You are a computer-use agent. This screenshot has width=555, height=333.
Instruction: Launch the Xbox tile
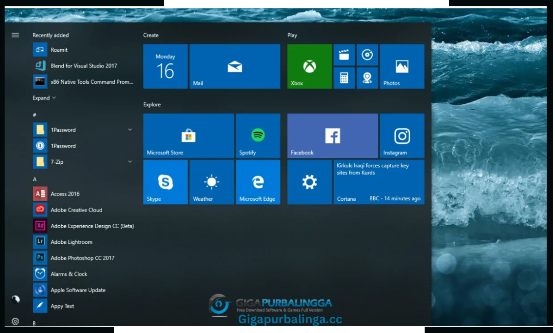click(x=309, y=66)
